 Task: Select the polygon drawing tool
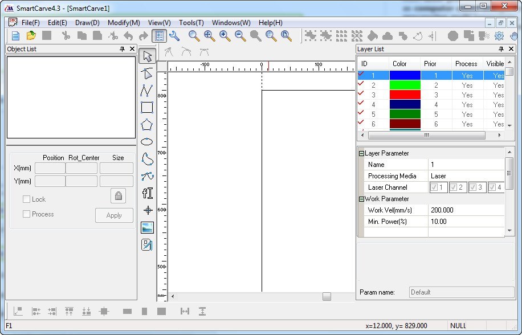click(x=147, y=124)
